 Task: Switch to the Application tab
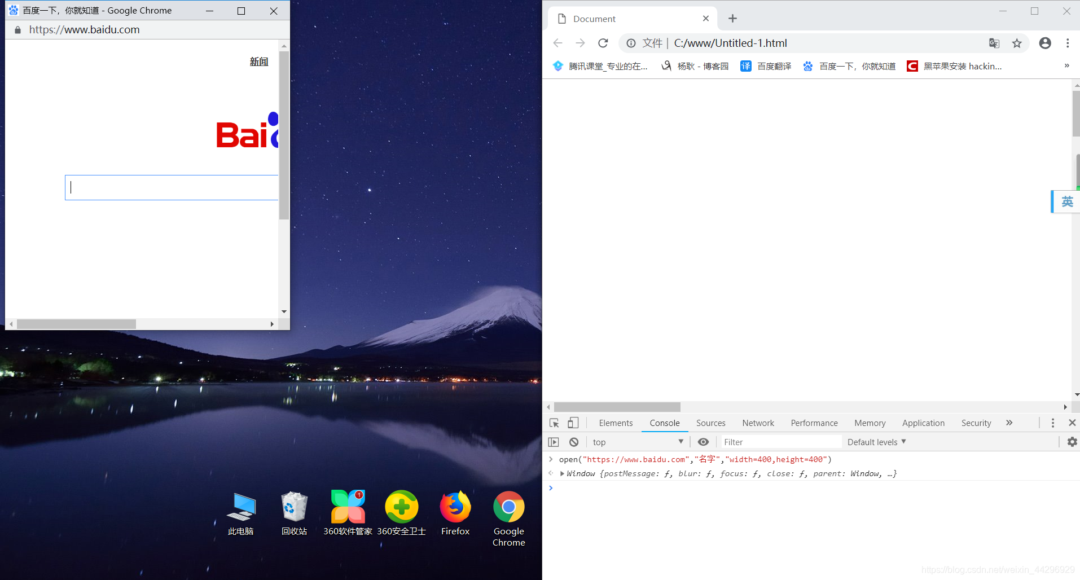pyautogui.click(x=923, y=423)
